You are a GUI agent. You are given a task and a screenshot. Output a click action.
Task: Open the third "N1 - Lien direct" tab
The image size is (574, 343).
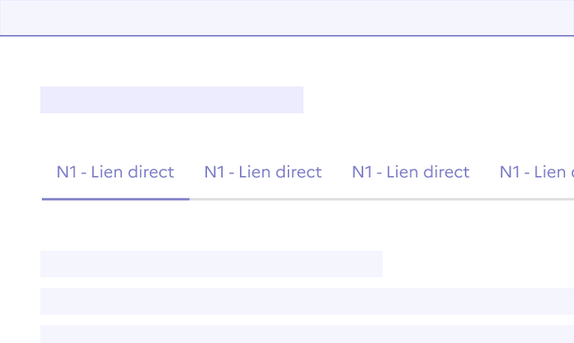pos(410,172)
